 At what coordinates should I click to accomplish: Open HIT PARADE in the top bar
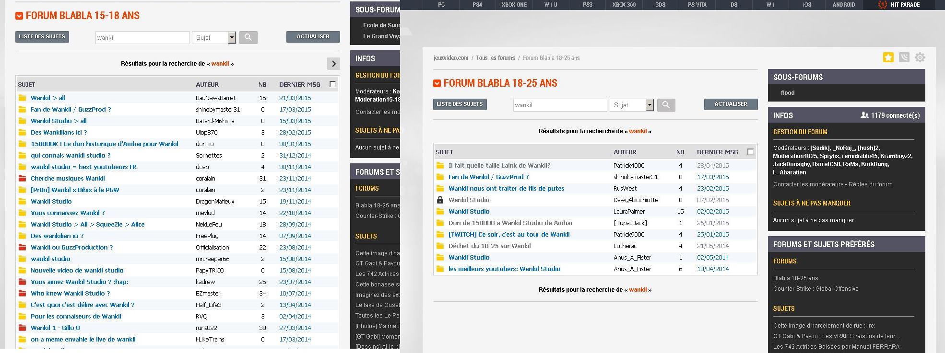[899, 5]
